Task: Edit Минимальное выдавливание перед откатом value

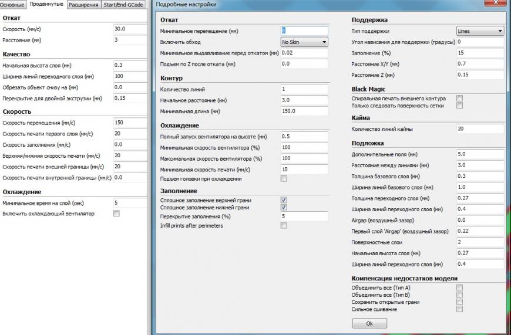Action: pos(304,53)
